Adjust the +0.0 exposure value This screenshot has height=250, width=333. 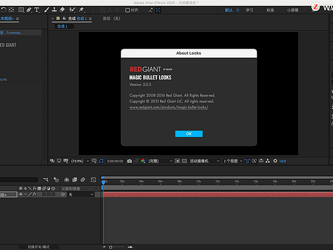pos(282,161)
